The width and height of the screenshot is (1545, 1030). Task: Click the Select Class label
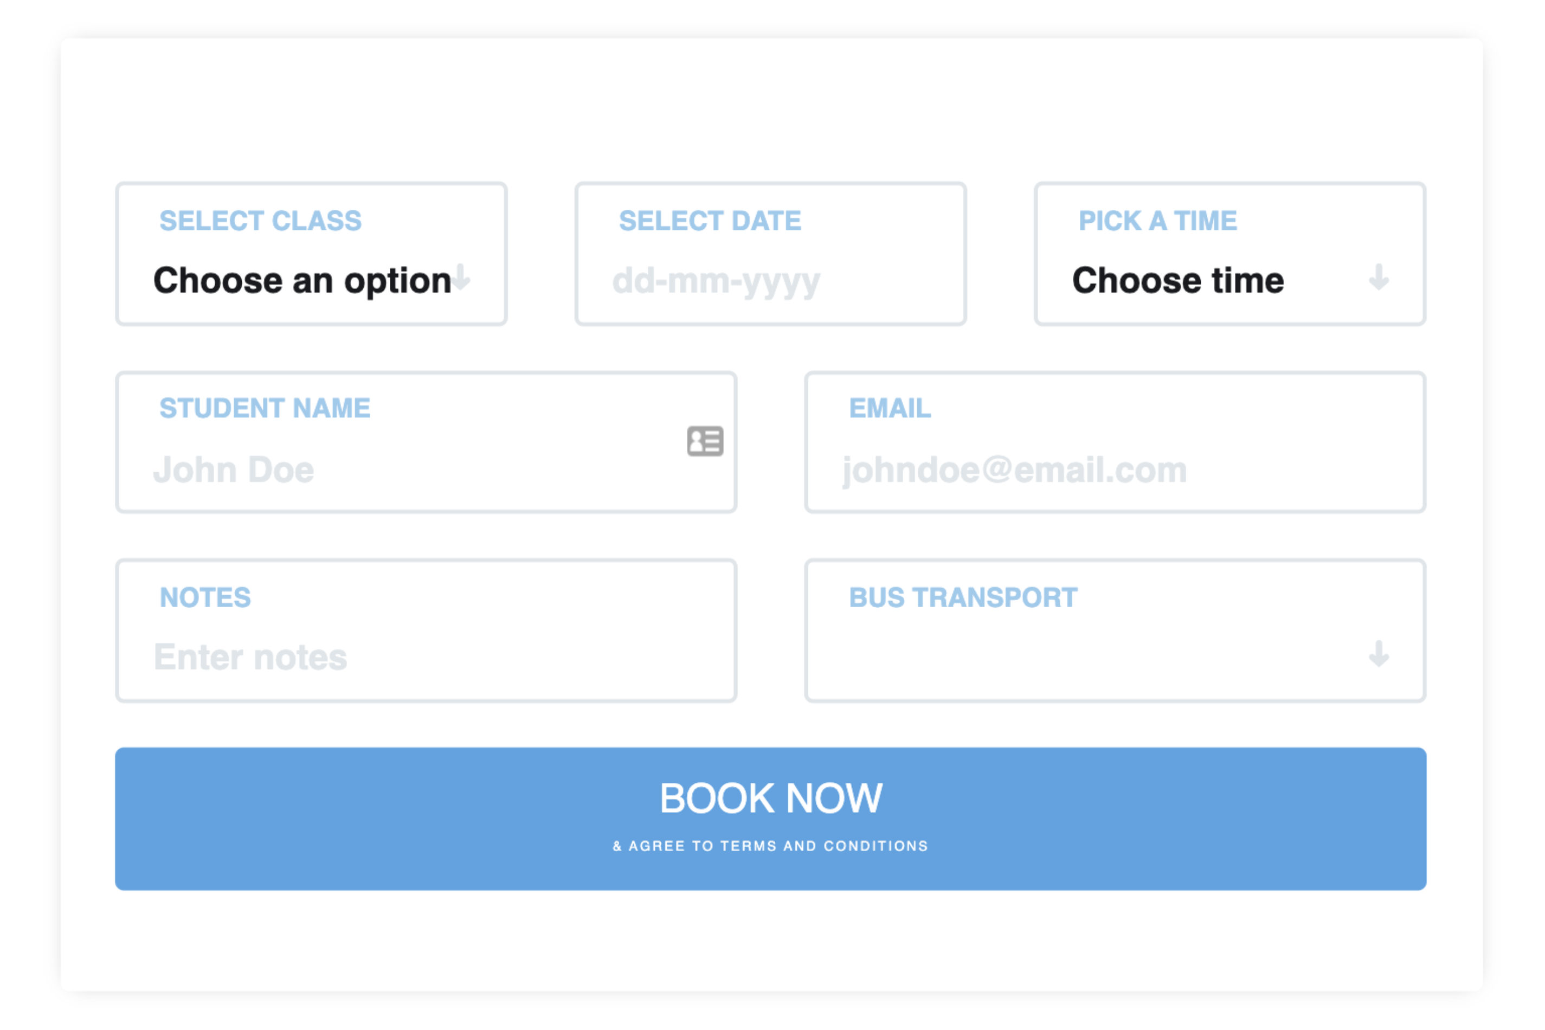point(260,221)
